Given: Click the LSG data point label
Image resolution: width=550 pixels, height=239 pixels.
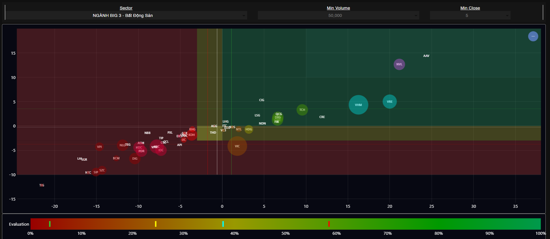Looking at the screenshot, I should 257,115.
